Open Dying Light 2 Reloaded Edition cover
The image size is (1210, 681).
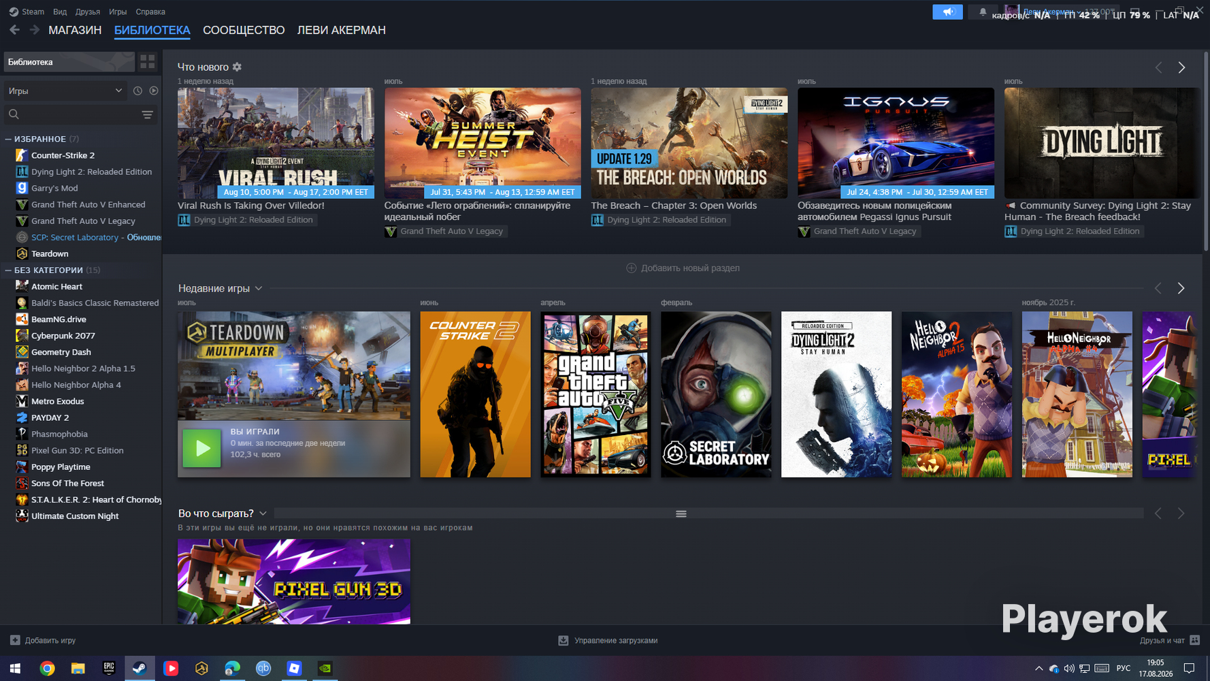coord(836,394)
